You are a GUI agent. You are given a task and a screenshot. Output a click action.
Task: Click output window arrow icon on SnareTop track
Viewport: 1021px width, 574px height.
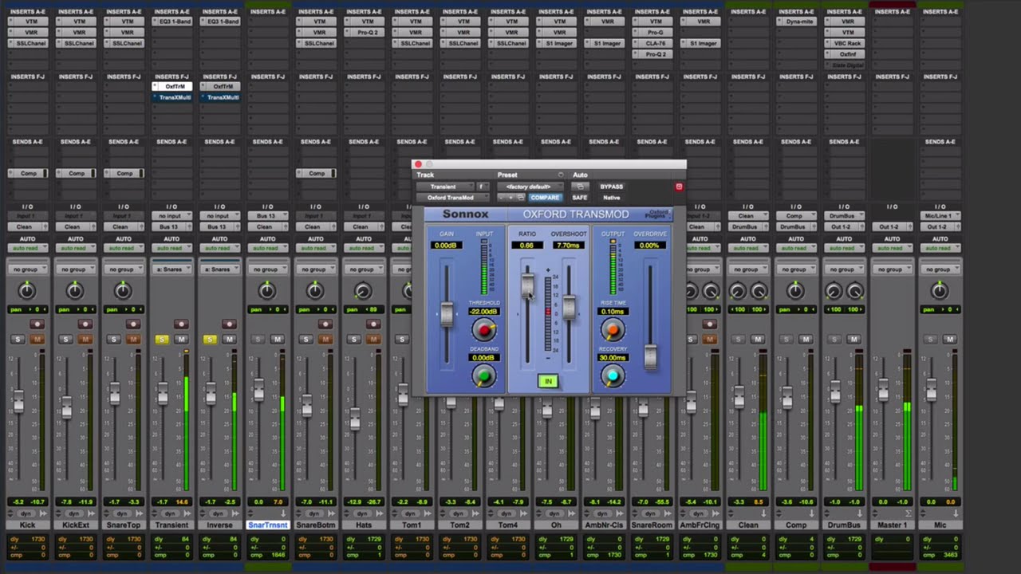(x=140, y=514)
